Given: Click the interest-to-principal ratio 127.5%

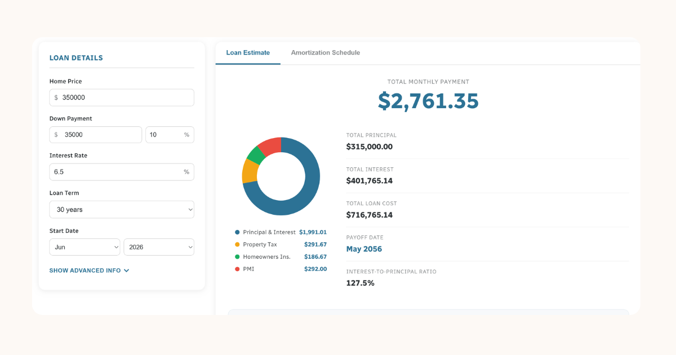Looking at the screenshot, I should (361, 283).
